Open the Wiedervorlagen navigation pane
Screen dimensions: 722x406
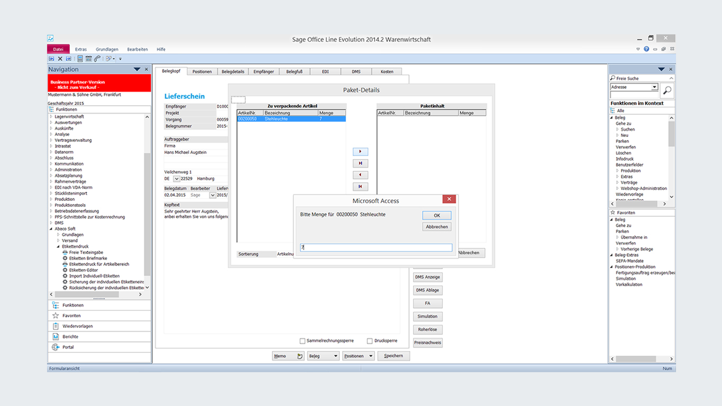[99, 326]
